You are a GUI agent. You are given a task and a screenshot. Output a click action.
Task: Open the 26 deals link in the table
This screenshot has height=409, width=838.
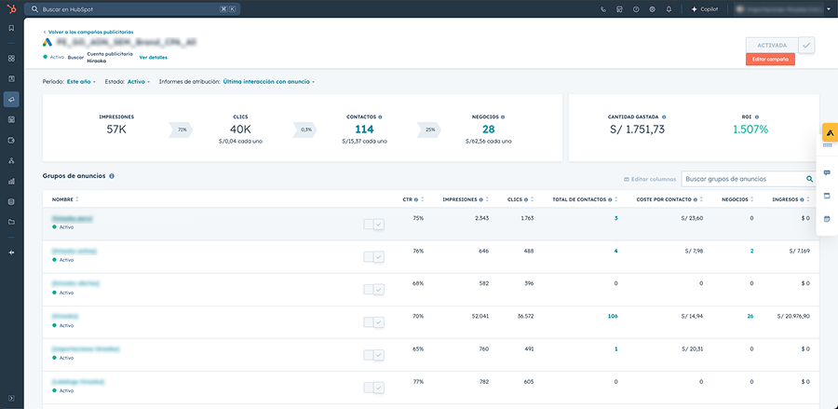750,316
